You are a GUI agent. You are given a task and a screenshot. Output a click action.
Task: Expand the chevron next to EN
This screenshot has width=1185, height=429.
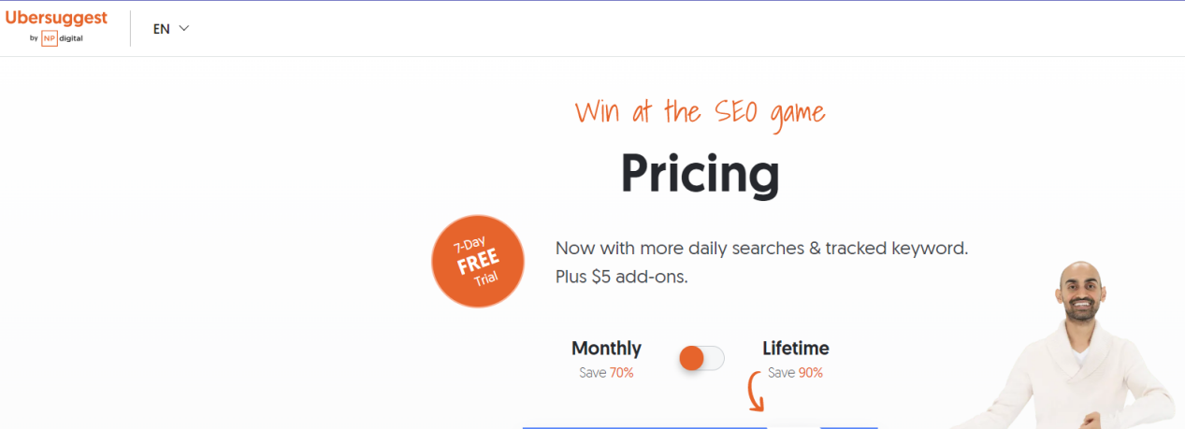(x=184, y=28)
